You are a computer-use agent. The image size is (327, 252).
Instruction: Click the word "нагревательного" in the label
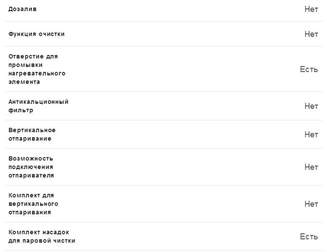pyautogui.click(x=37, y=73)
